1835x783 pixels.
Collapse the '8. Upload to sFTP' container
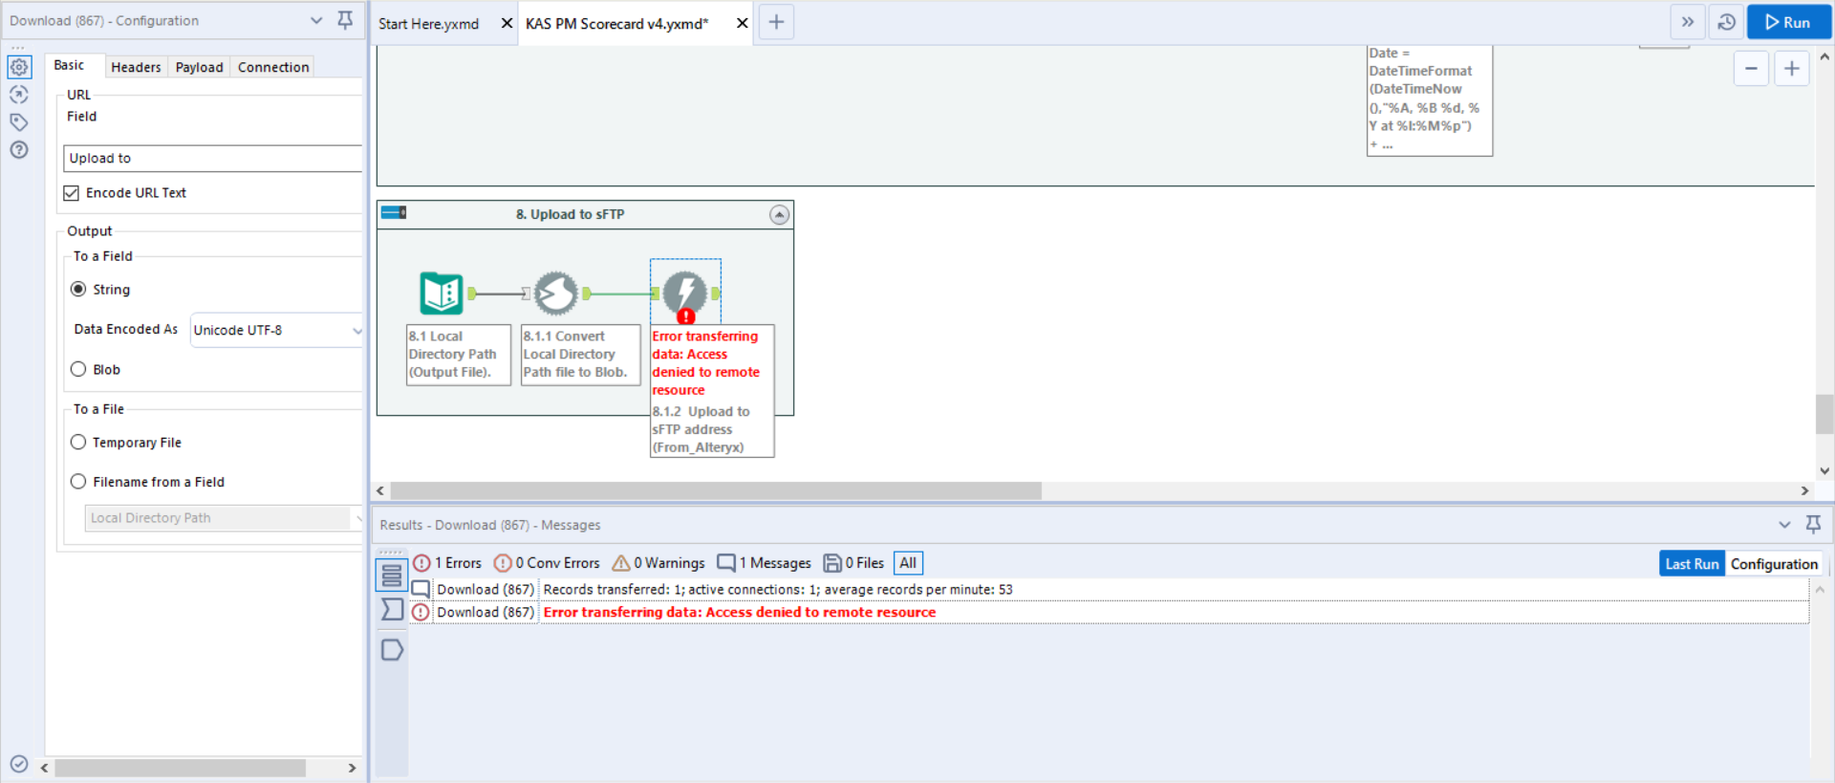coord(780,215)
